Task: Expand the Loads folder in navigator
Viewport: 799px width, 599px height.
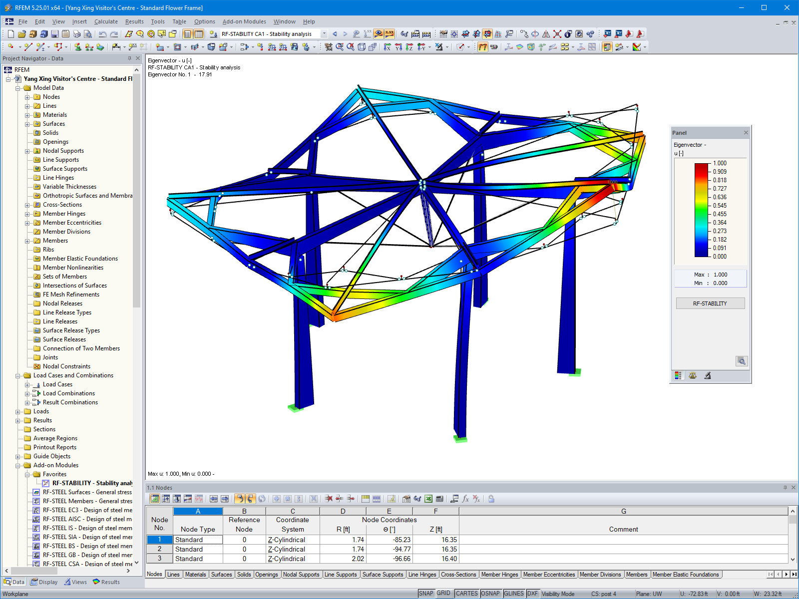Action: (x=18, y=412)
